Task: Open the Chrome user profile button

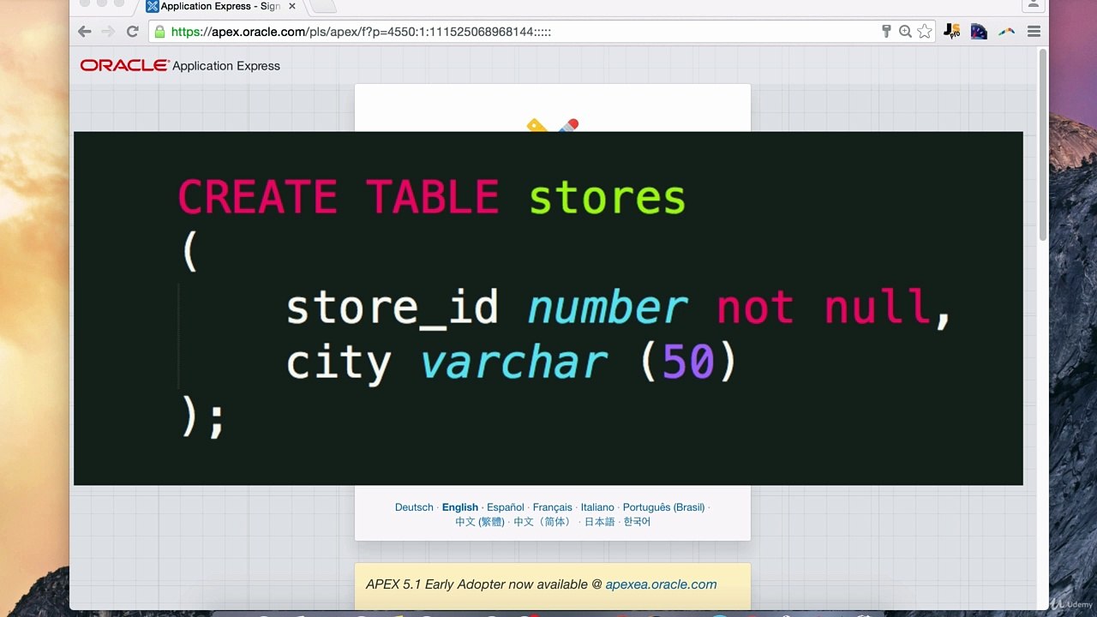Action: (1034, 5)
